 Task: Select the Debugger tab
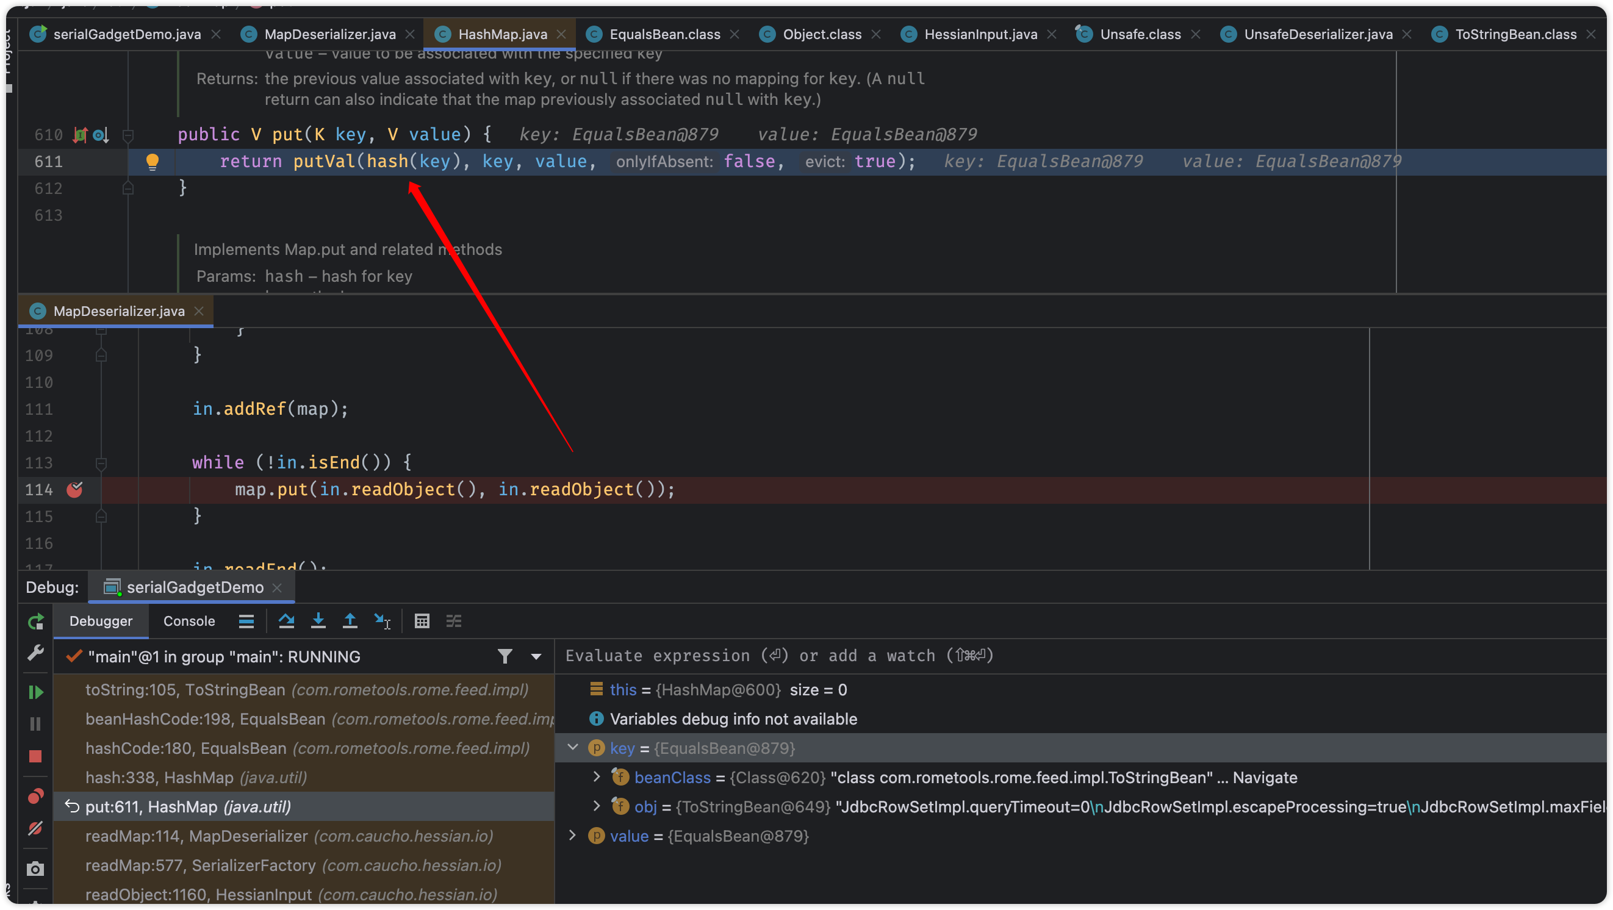[101, 621]
